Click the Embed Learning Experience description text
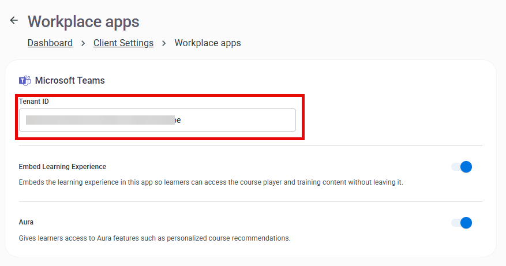This screenshot has height=266, width=506. click(211, 182)
